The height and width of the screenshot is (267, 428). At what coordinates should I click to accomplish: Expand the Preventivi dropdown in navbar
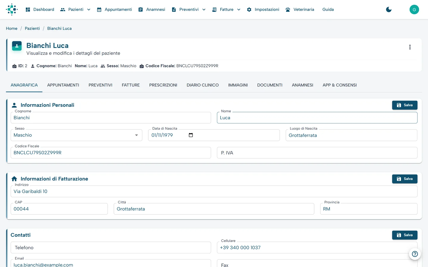pyautogui.click(x=204, y=9)
